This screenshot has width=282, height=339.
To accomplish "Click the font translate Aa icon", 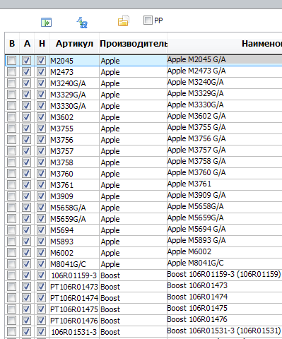I will [x=82, y=23].
